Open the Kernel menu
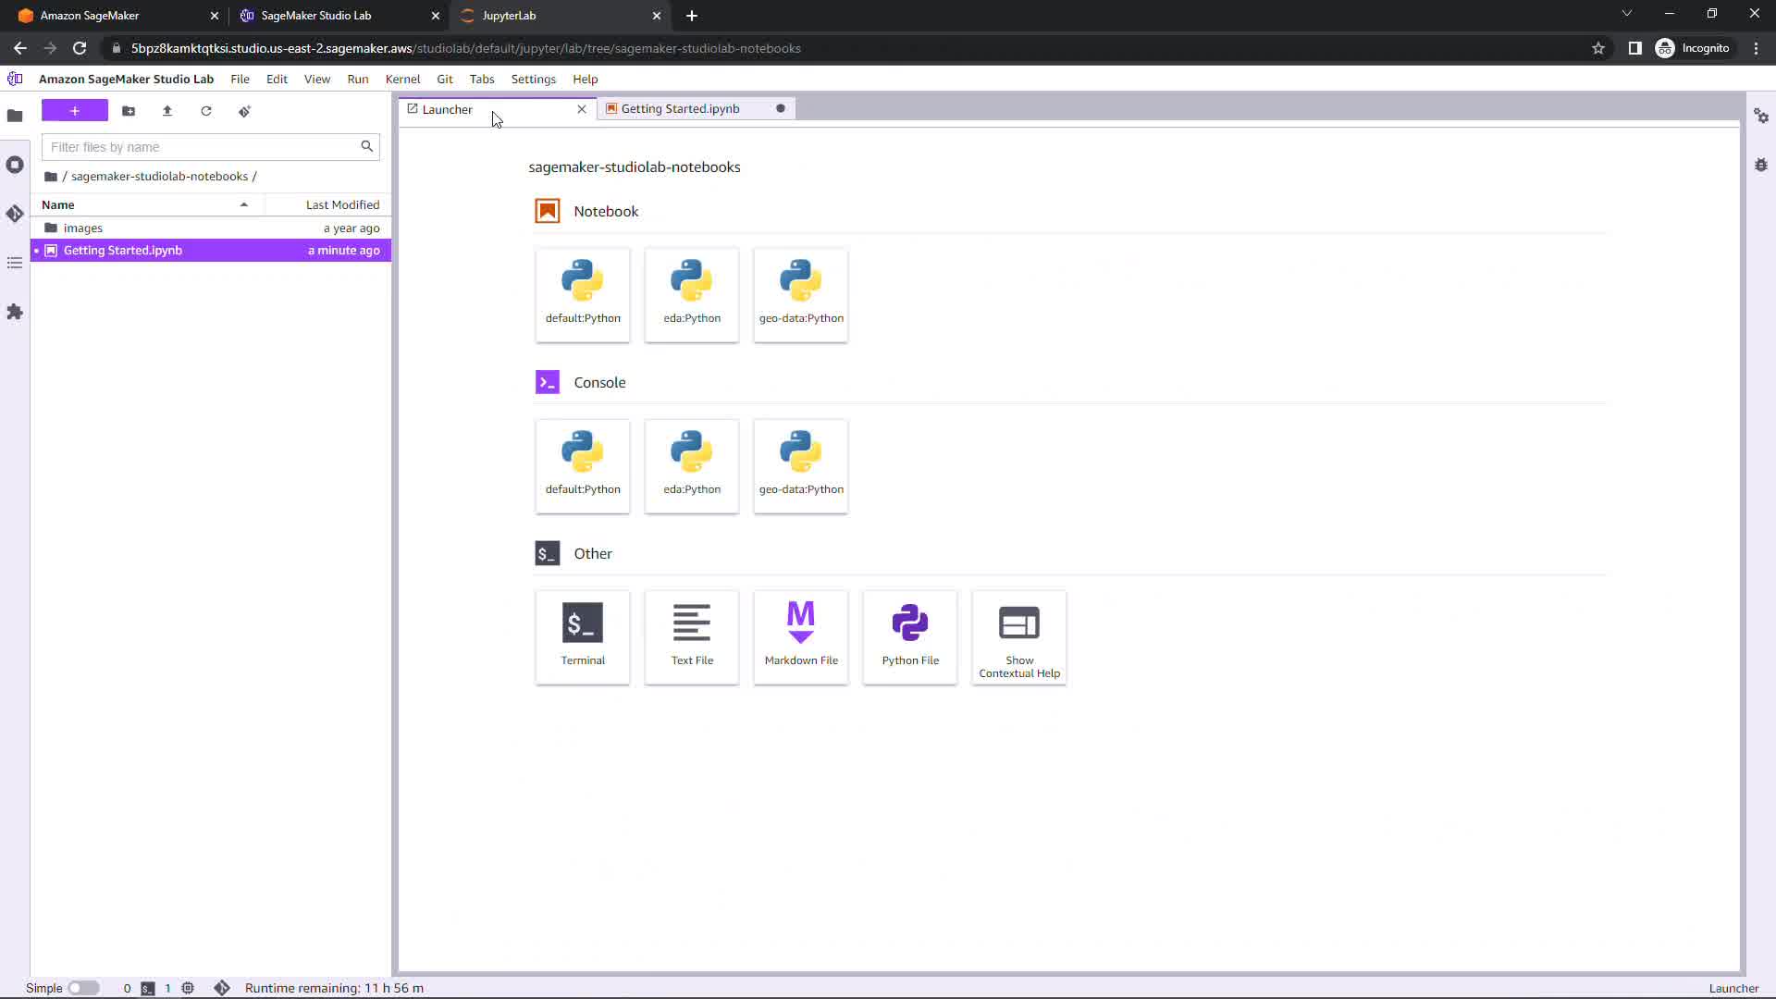This screenshot has width=1776, height=999. (x=402, y=79)
